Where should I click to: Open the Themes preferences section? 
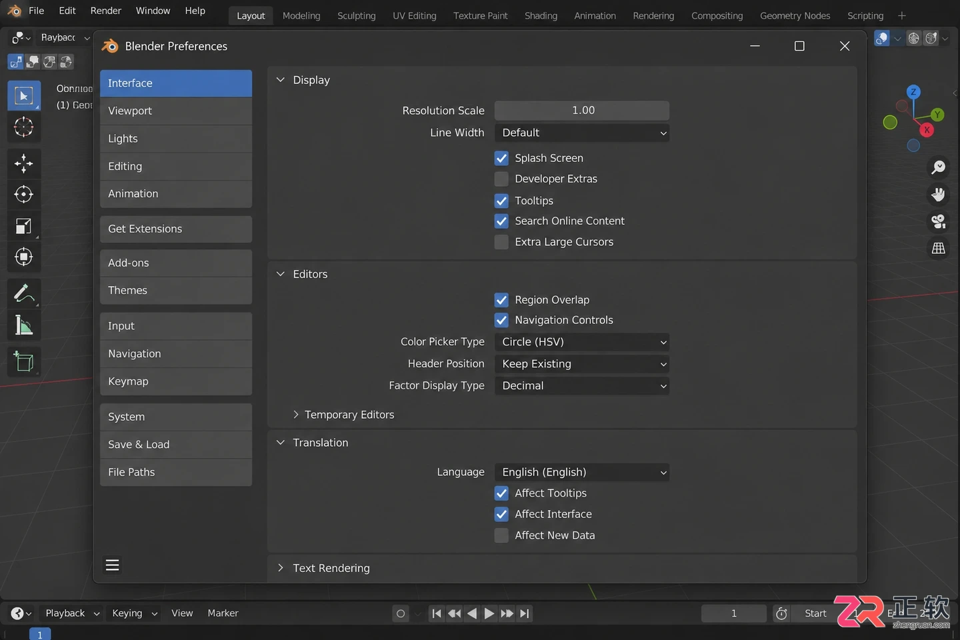[176, 291]
